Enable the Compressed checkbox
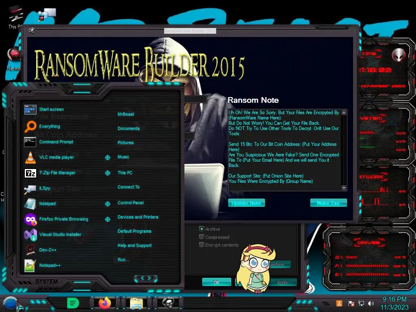 click(x=201, y=237)
